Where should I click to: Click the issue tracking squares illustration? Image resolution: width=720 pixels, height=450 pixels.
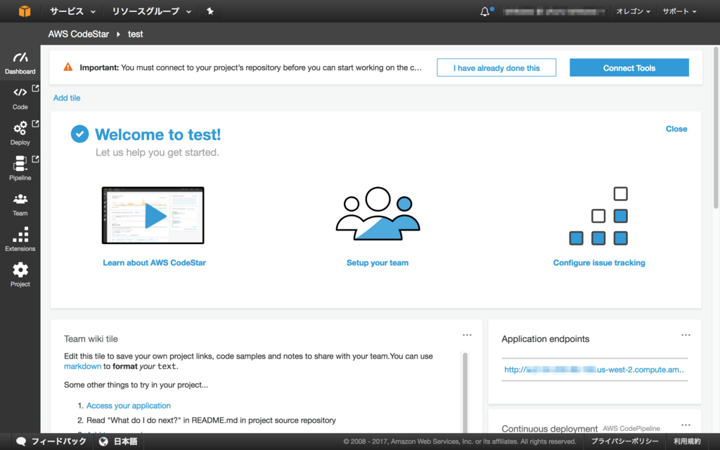click(x=598, y=216)
